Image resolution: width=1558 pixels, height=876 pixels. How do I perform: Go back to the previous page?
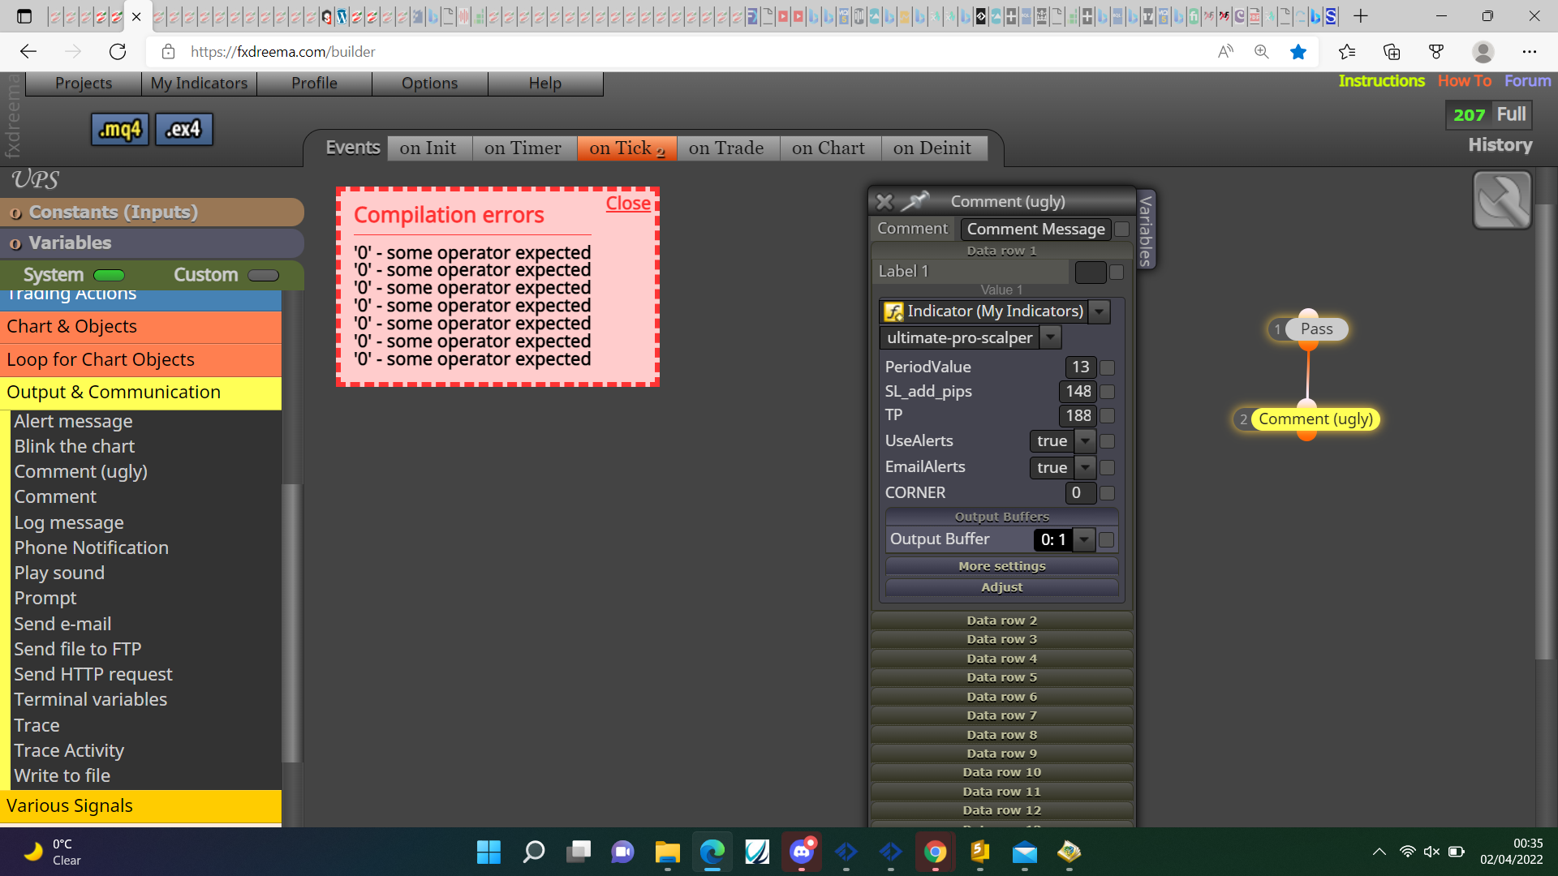[x=28, y=52]
